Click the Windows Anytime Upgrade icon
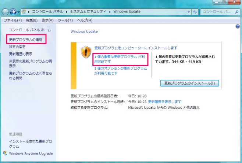 5,153
